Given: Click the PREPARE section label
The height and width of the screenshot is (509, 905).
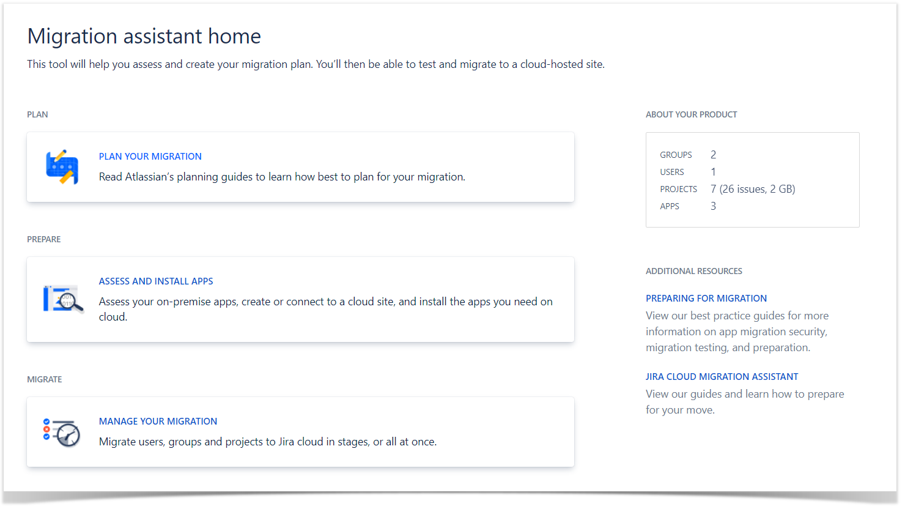Looking at the screenshot, I should pos(44,239).
